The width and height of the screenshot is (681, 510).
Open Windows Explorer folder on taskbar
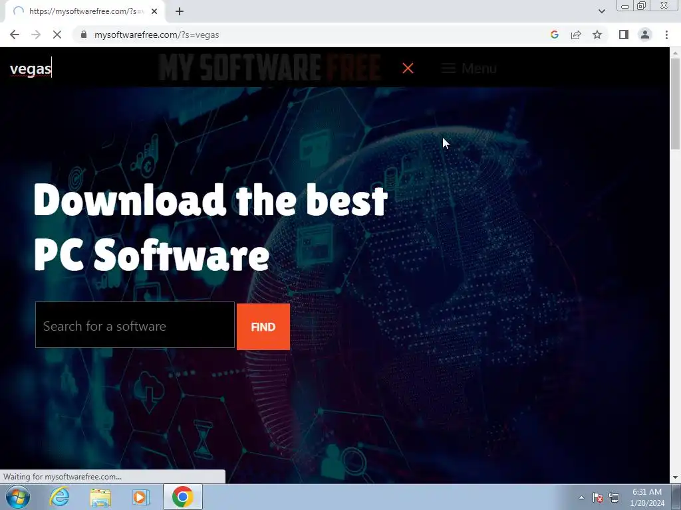tap(100, 497)
